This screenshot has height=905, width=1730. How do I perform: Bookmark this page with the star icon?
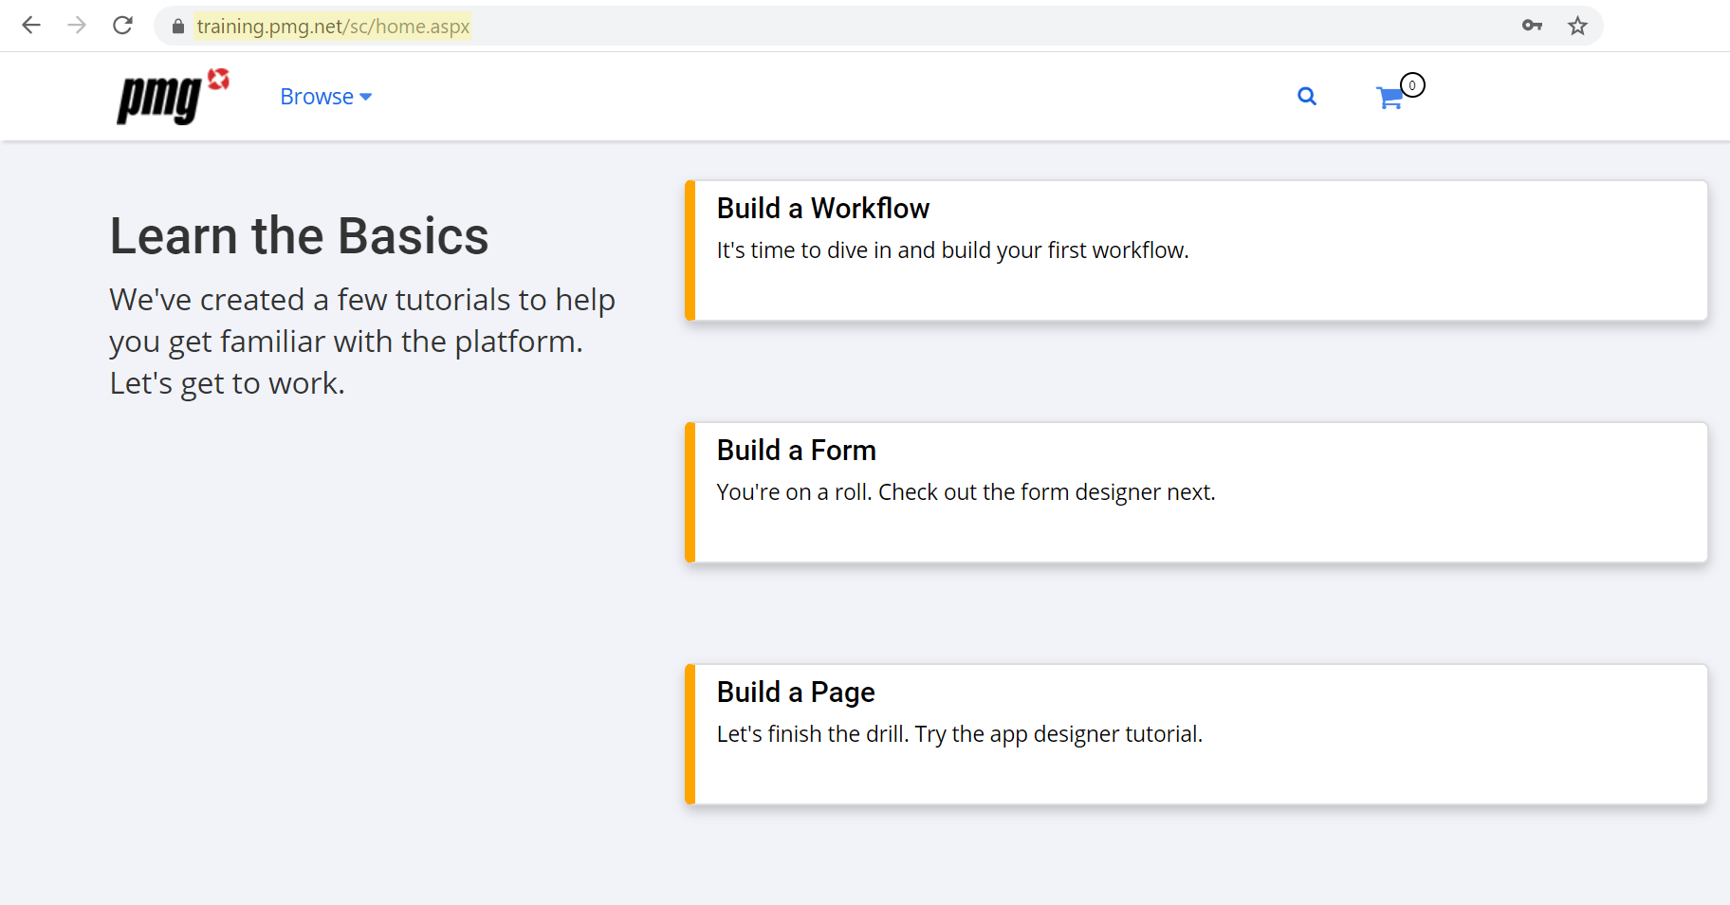(1577, 26)
